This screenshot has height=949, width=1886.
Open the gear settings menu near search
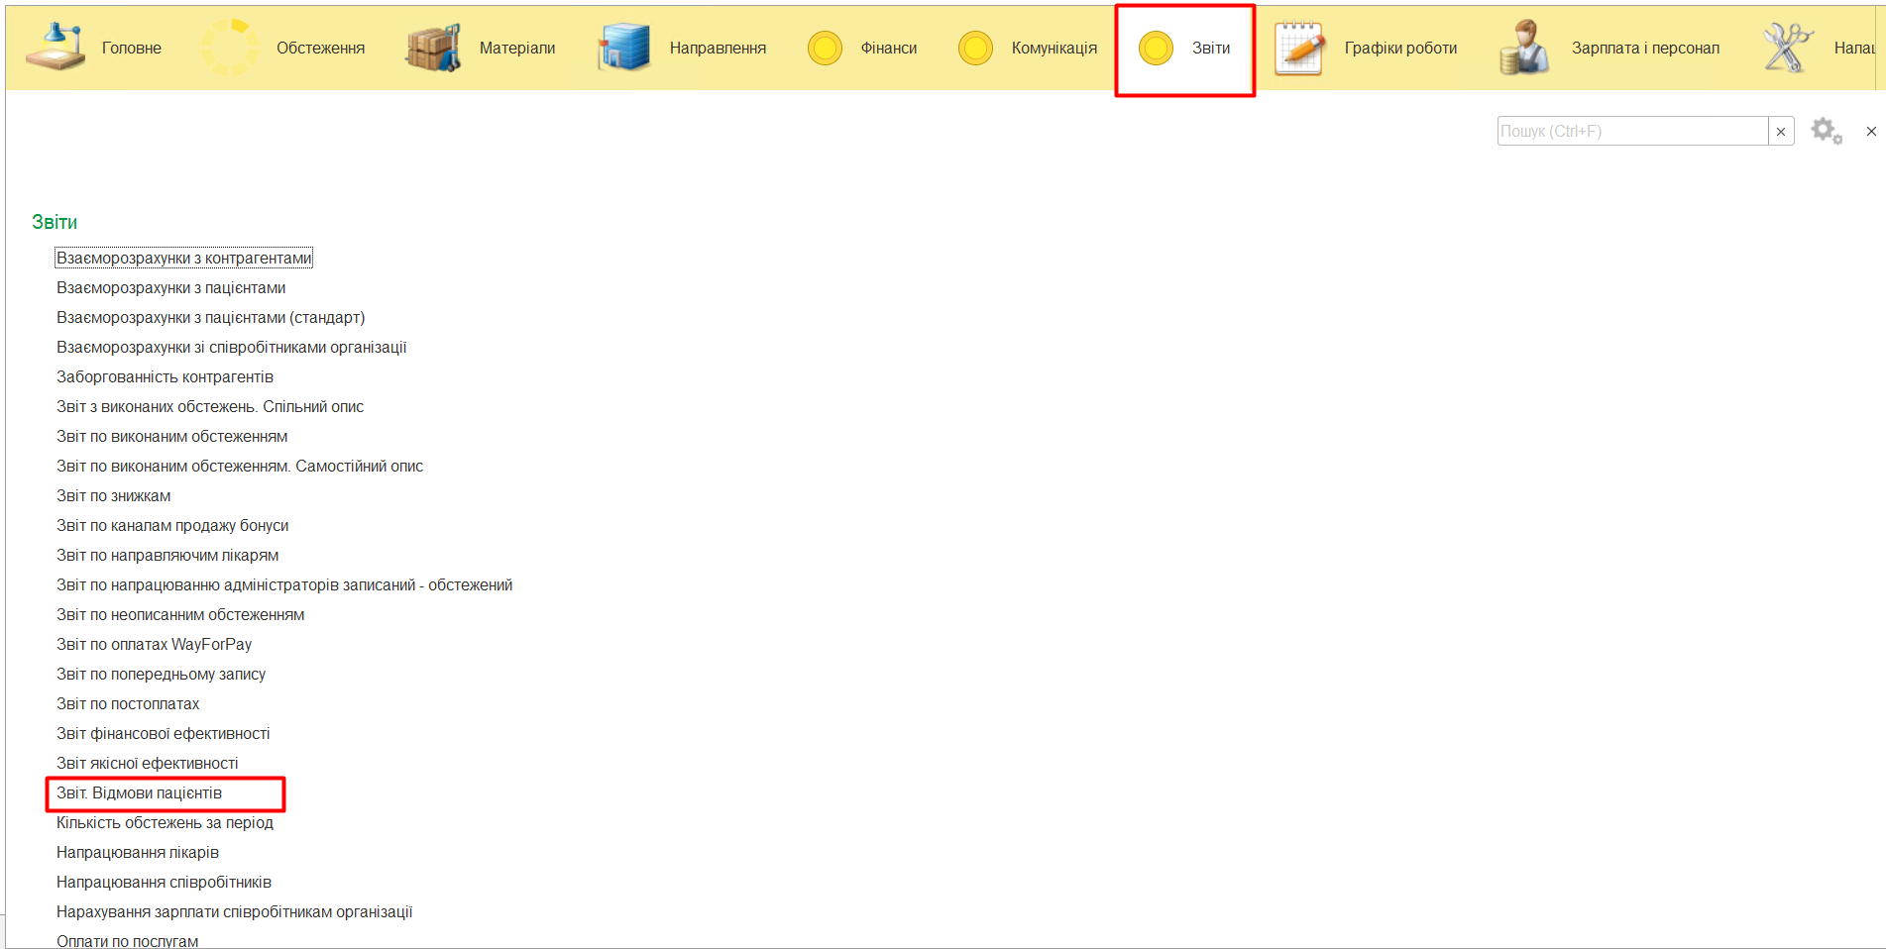coord(1826,131)
